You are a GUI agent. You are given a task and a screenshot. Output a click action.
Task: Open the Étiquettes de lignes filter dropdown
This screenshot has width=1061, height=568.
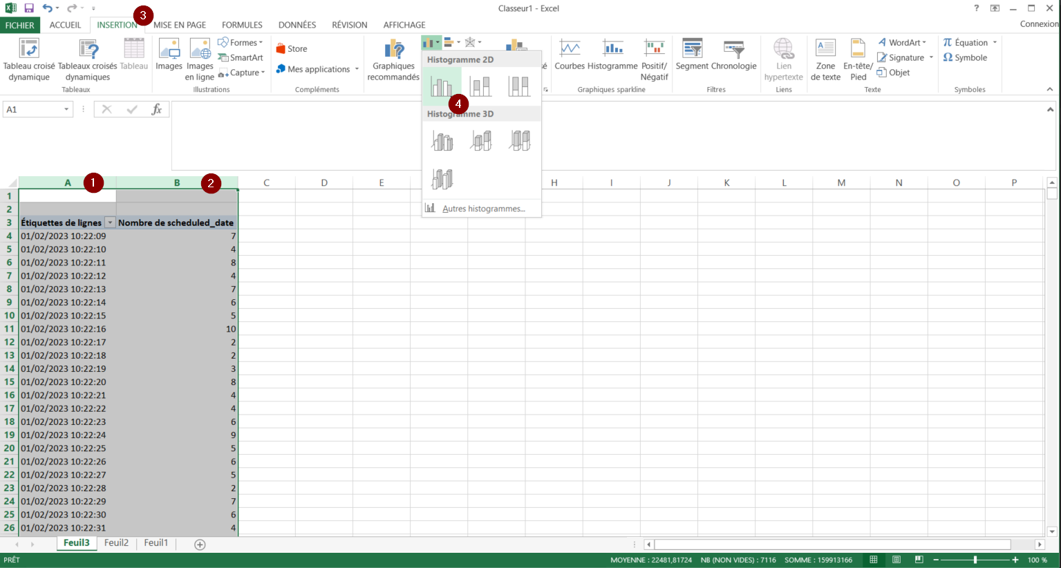click(110, 223)
